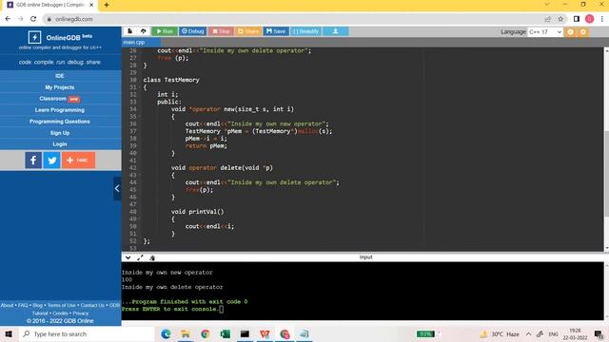Click the browser profile avatar icon
The image size is (609, 342).
click(x=589, y=19)
